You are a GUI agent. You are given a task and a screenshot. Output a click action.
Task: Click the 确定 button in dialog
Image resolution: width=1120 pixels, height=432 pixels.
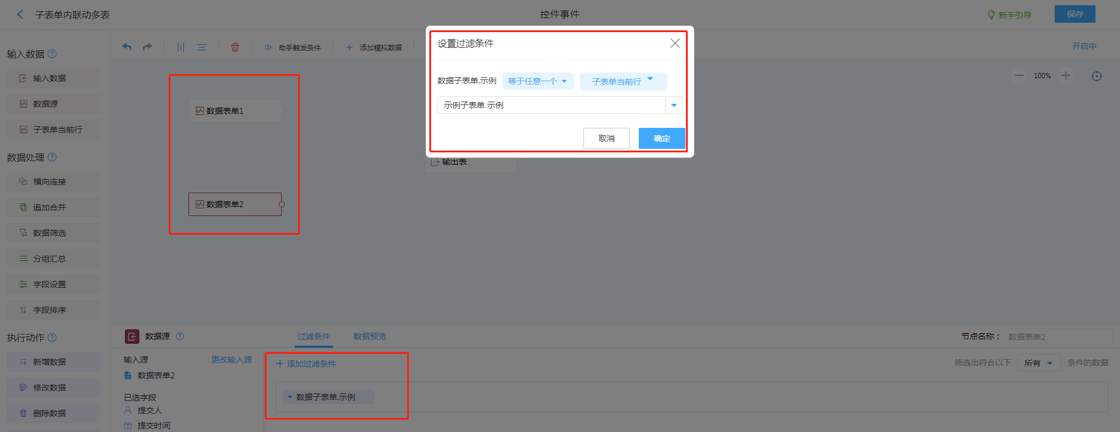click(661, 138)
